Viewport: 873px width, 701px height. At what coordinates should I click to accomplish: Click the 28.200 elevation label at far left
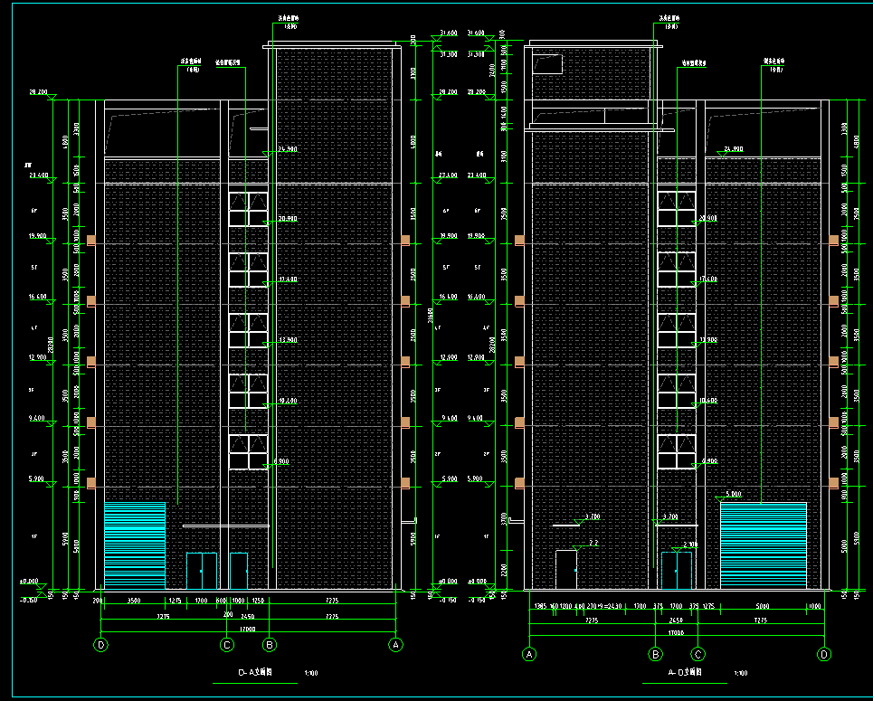point(38,92)
